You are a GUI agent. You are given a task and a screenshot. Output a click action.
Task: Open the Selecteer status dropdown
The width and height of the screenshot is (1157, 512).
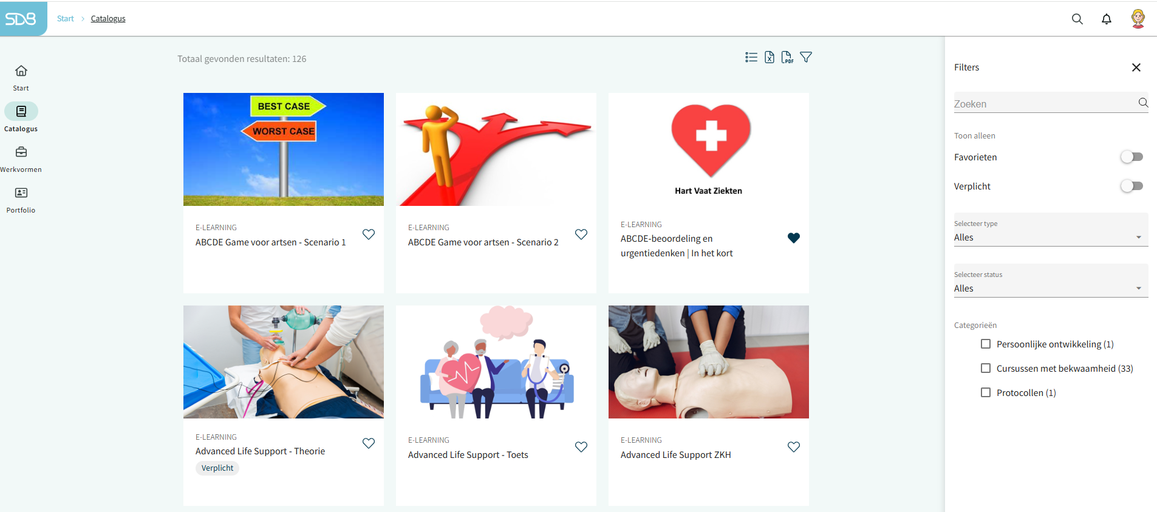pos(1051,281)
